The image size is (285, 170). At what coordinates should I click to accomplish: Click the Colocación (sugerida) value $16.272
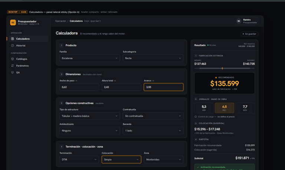click(x=250, y=150)
